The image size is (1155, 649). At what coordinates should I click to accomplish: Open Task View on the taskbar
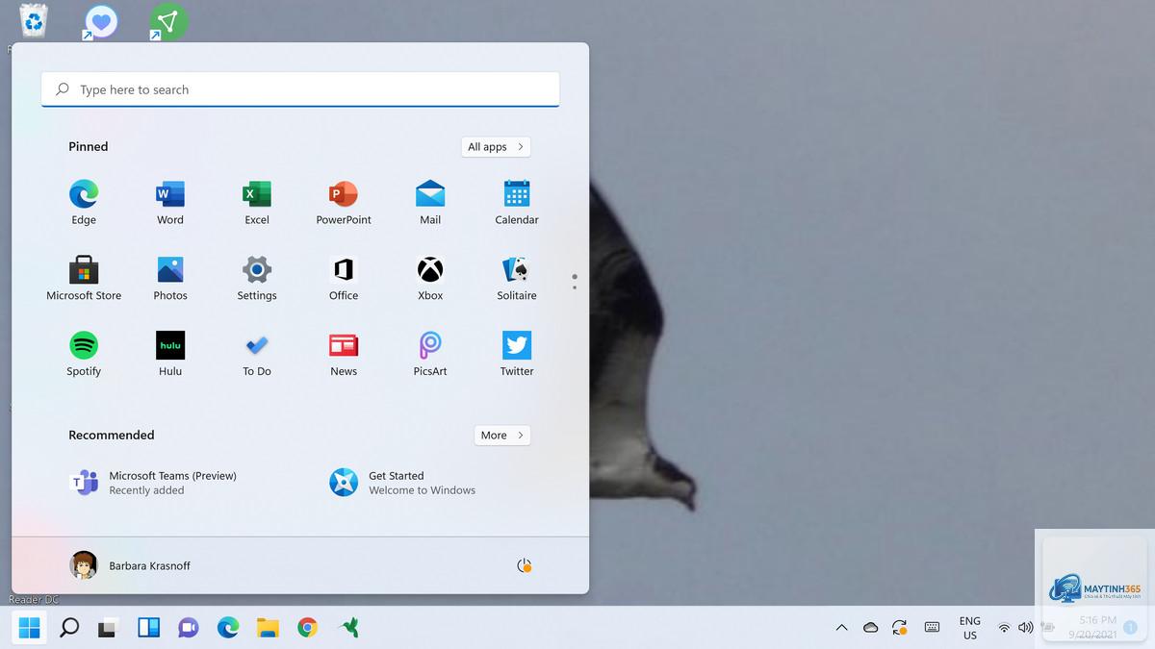coord(109,628)
